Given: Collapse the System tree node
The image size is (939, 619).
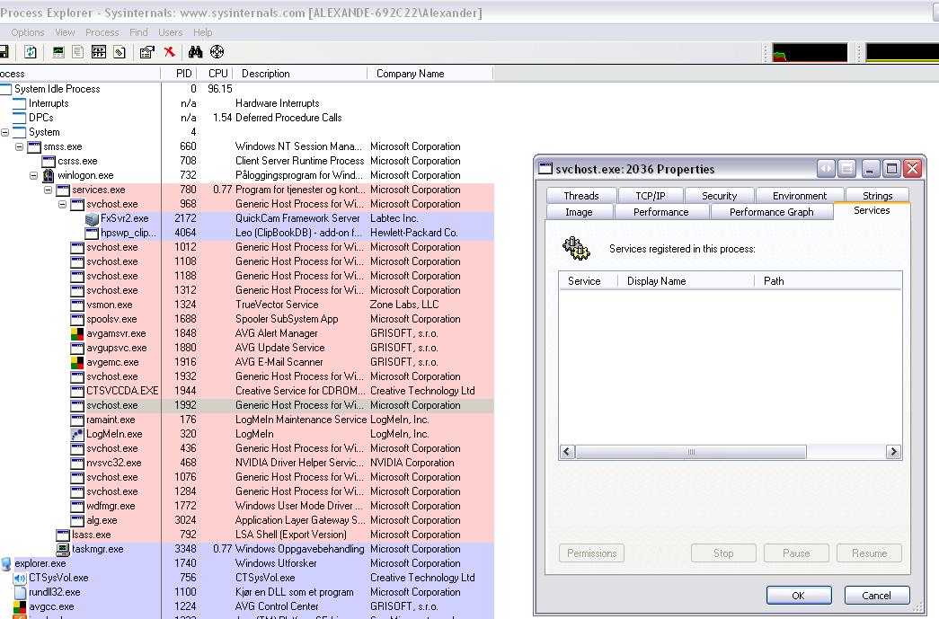Looking at the screenshot, I should [4, 132].
